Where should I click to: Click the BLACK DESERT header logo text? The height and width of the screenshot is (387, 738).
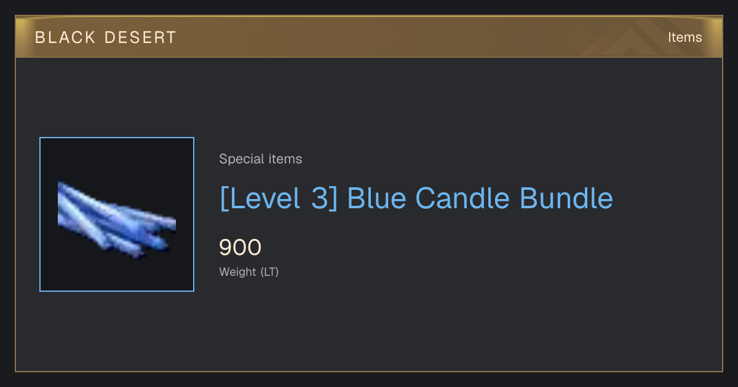click(x=106, y=37)
